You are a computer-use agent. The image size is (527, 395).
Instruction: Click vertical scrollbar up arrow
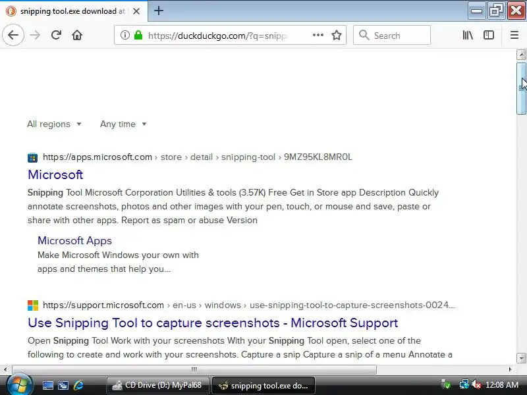tap(521, 55)
